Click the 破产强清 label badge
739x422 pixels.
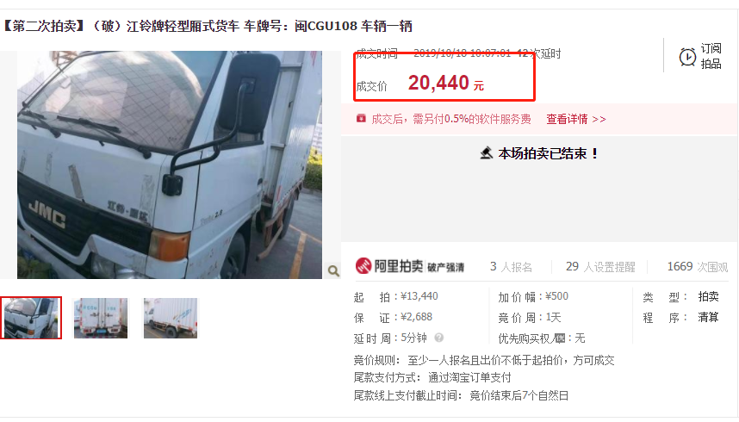coord(445,267)
